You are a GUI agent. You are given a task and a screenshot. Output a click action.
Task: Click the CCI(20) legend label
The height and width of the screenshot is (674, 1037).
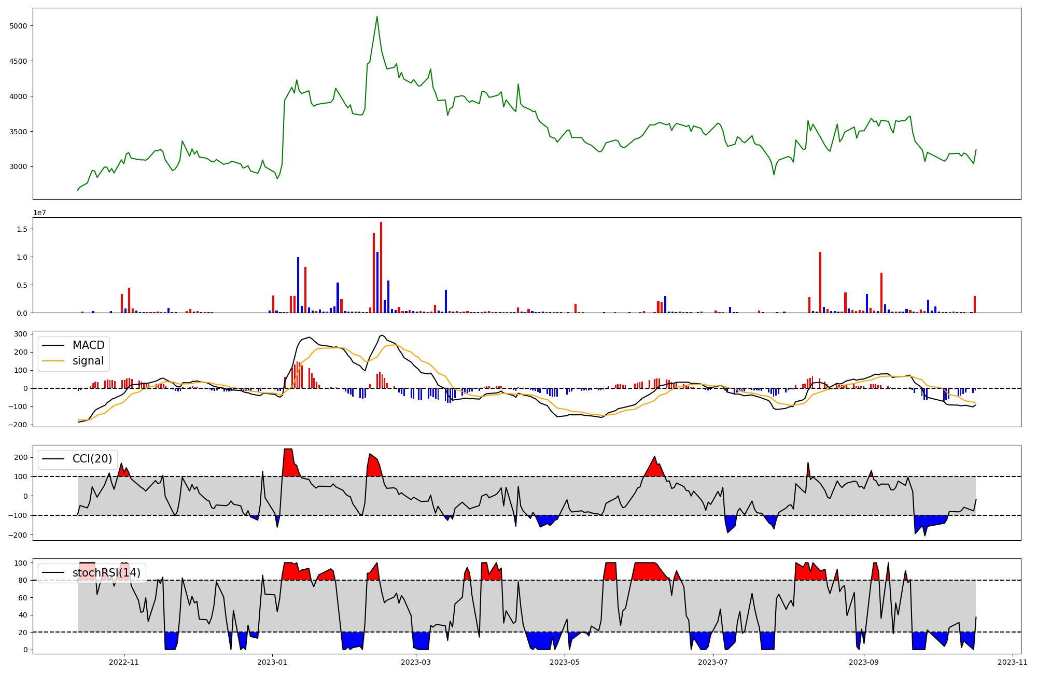click(x=92, y=459)
